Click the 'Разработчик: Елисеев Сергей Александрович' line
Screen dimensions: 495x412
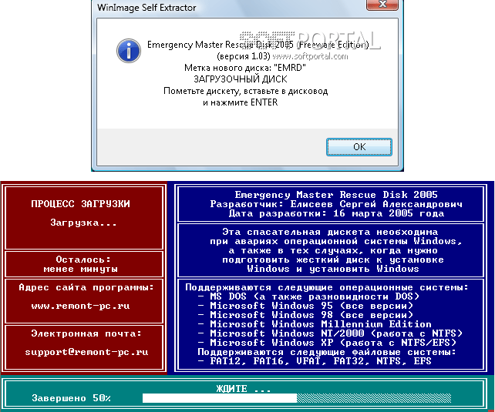tap(336, 204)
